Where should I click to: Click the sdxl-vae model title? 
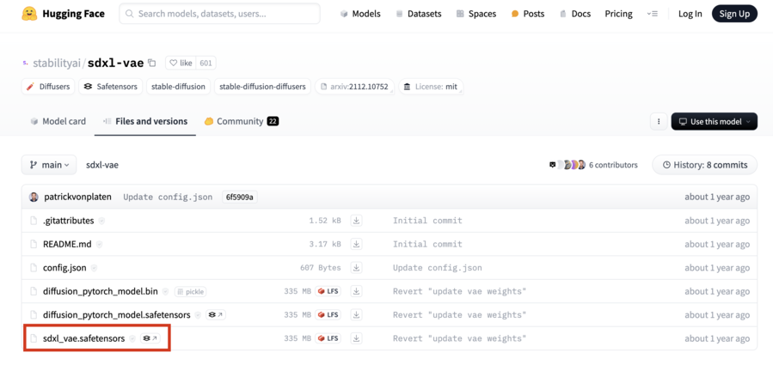point(116,63)
